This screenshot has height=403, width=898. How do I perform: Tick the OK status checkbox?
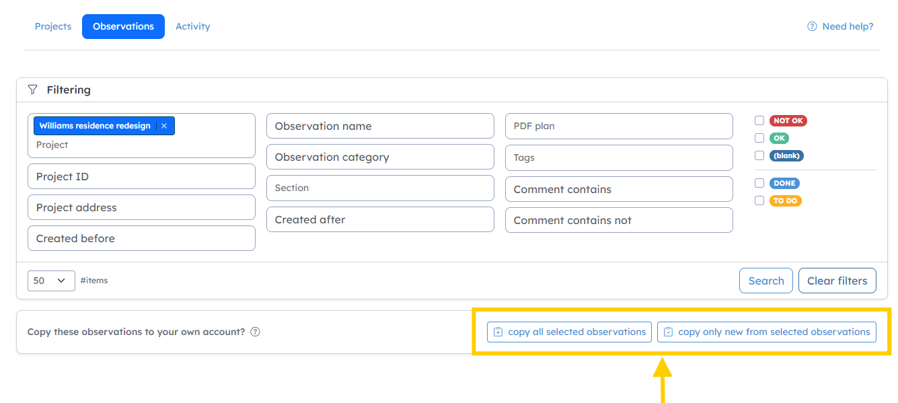pyautogui.click(x=759, y=138)
